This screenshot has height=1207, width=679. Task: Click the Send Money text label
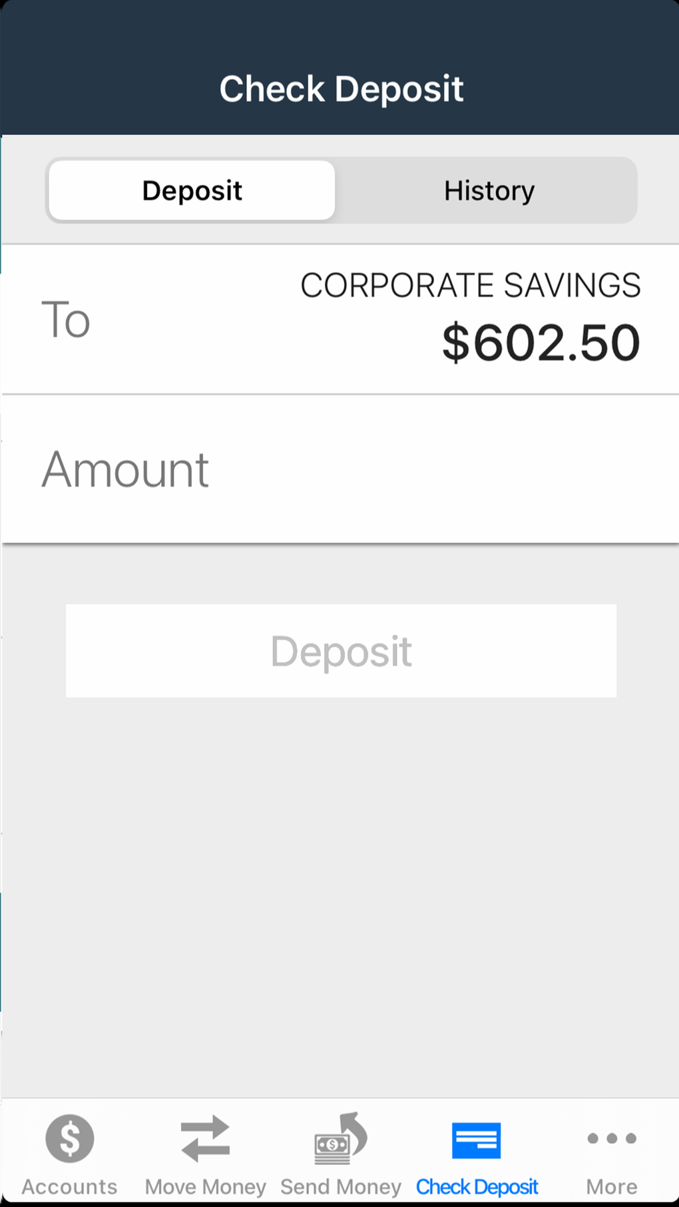(x=341, y=1186)
